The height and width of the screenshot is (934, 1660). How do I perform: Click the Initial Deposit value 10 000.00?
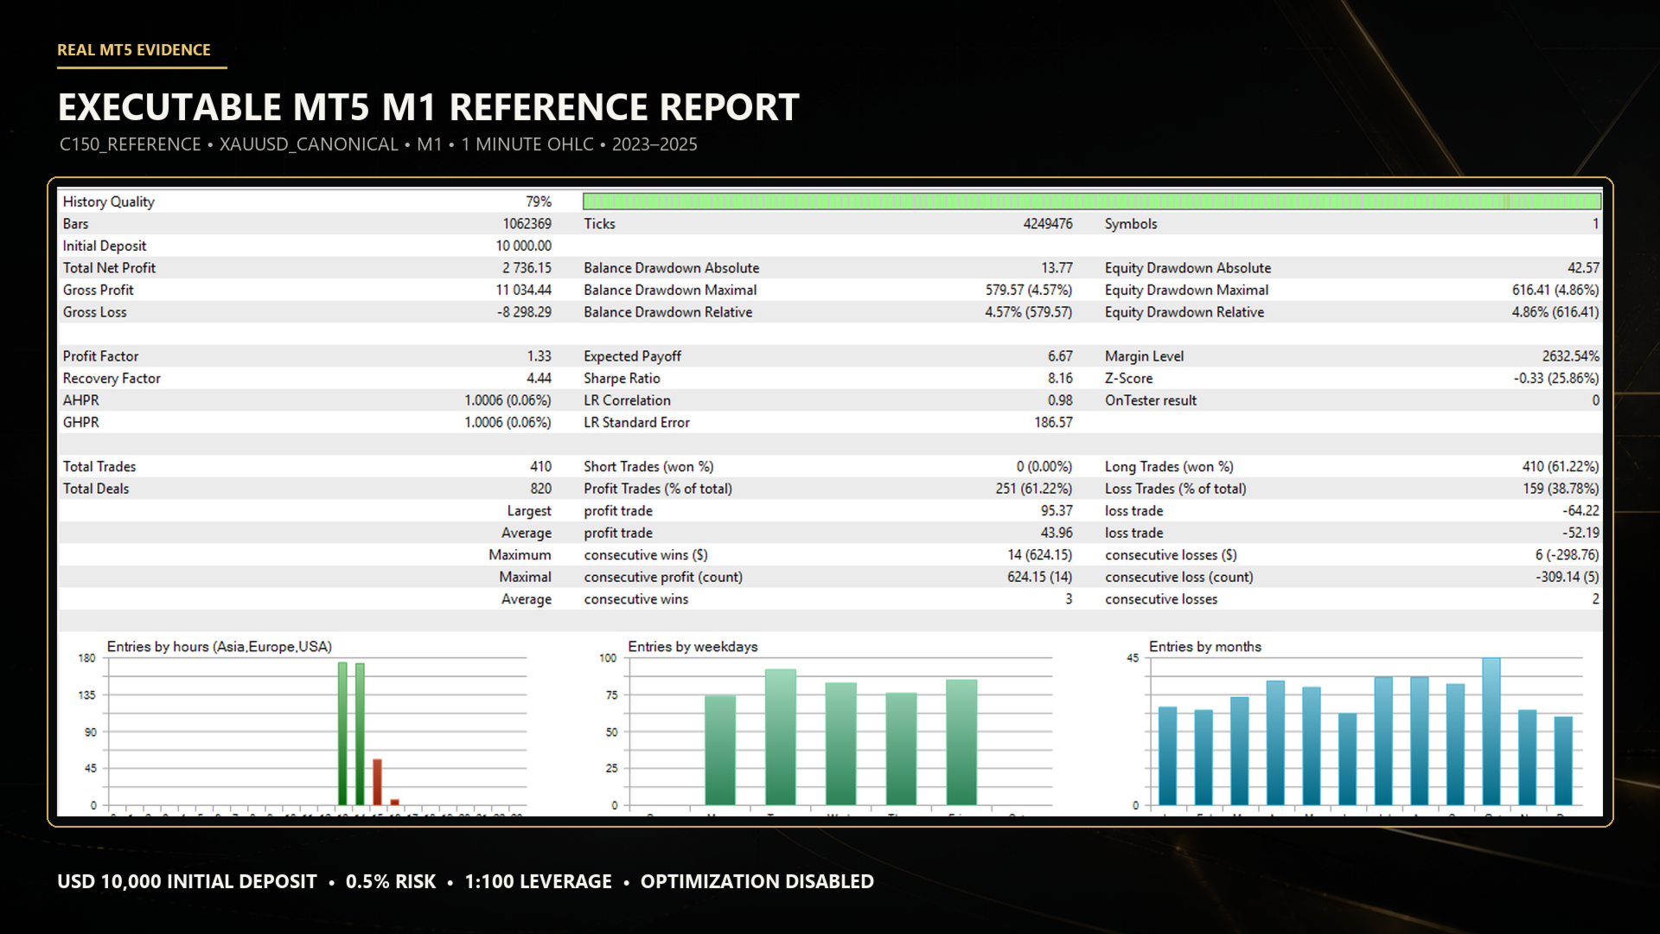coord(523,246)
